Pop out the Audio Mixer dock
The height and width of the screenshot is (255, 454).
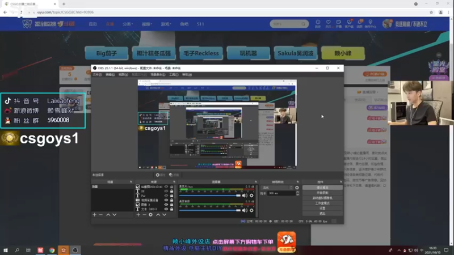(x=256, y=182)
